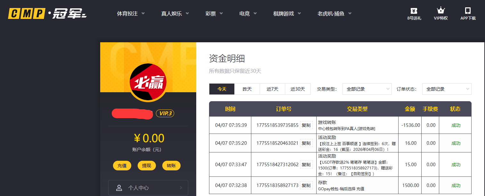This screenshot has height=196, width=485.
Task: Click the 充值 deposit button
Action: (x=122, y=166)
